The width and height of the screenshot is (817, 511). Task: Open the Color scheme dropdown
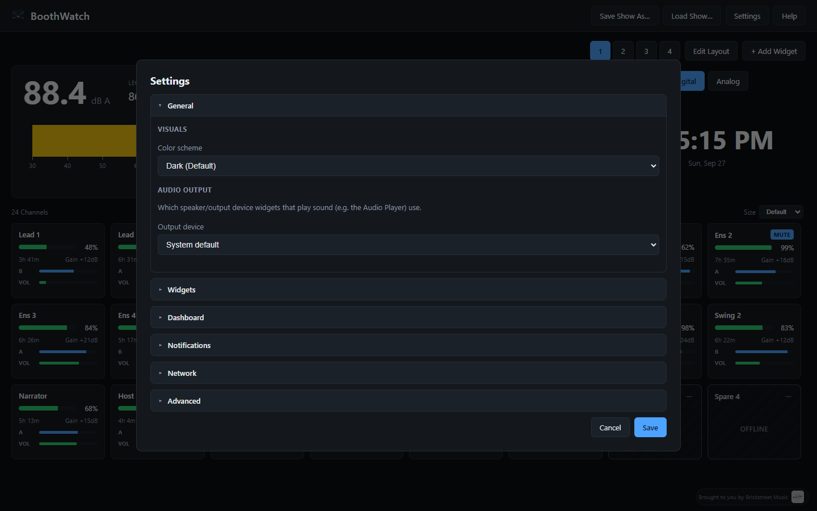pos(408,166)
